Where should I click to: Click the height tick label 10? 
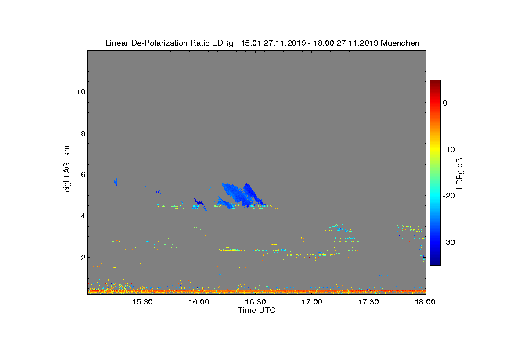pyautogui.click(x=80, y=92)
